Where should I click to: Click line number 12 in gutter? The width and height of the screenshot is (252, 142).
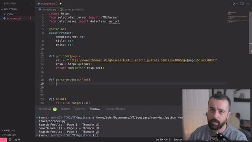coord(42,56)
